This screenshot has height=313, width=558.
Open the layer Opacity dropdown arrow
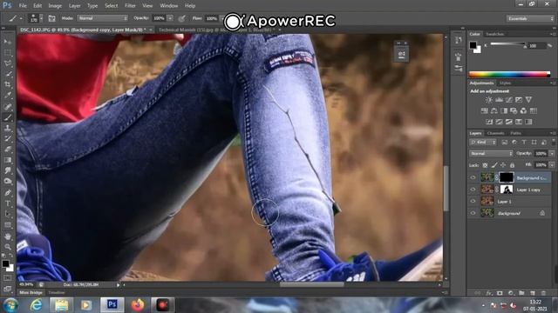(x=552, y=153)
